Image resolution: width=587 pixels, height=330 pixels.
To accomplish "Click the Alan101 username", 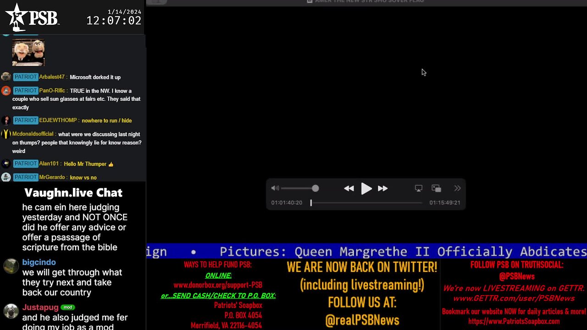I will tap(49, 164).
